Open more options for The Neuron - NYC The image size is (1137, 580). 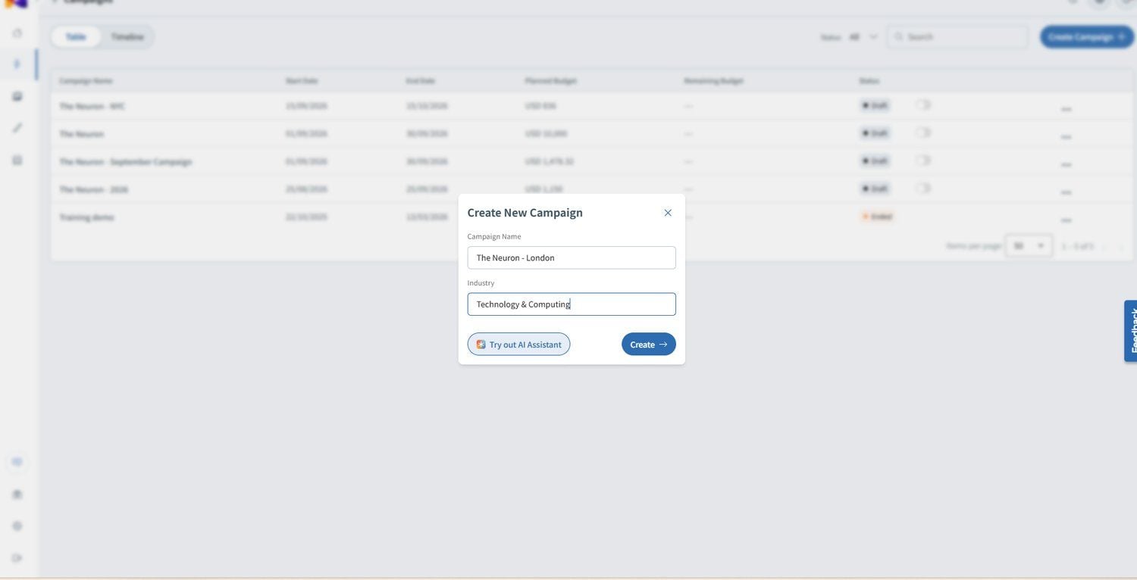[1067, 108]
